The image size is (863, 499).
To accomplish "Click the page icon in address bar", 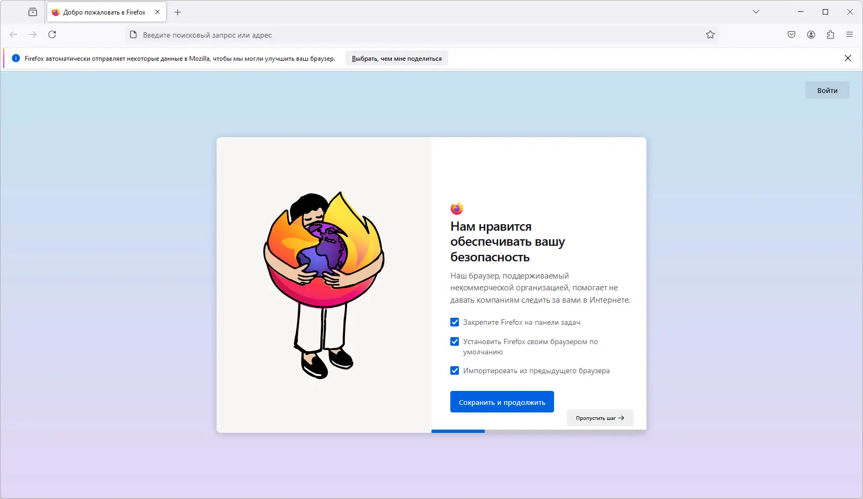I will (x=133, y=34).
